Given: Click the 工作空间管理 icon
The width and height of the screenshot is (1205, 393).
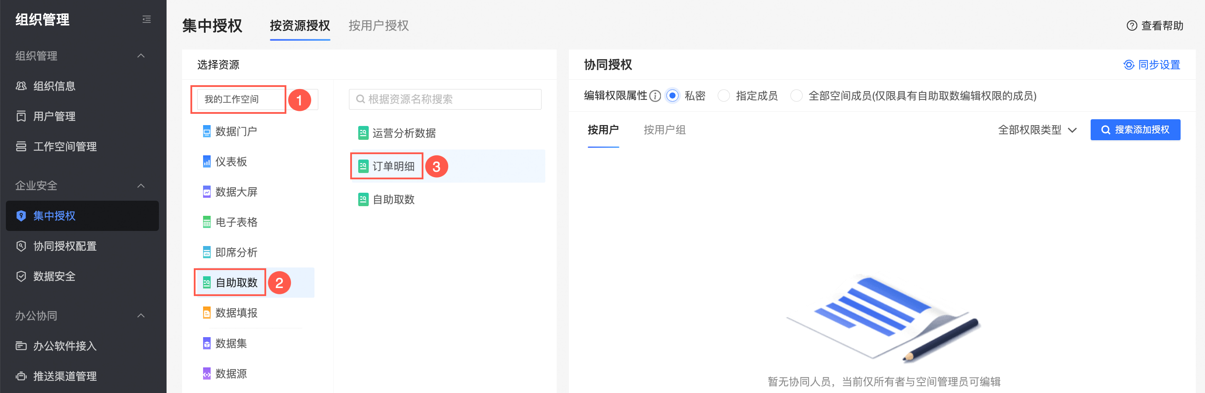Looking at the screenshot, I should point(21,147).
